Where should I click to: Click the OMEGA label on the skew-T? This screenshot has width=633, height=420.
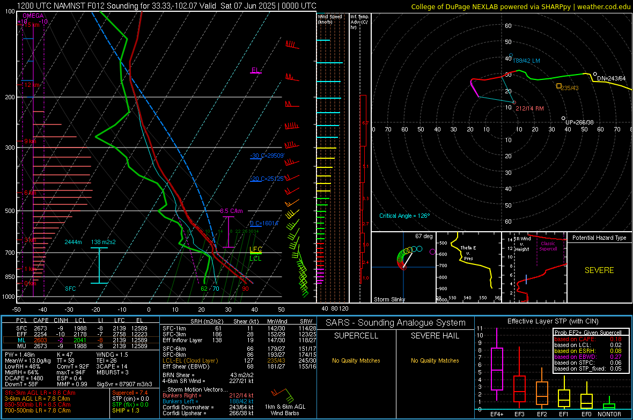point(33,16)
